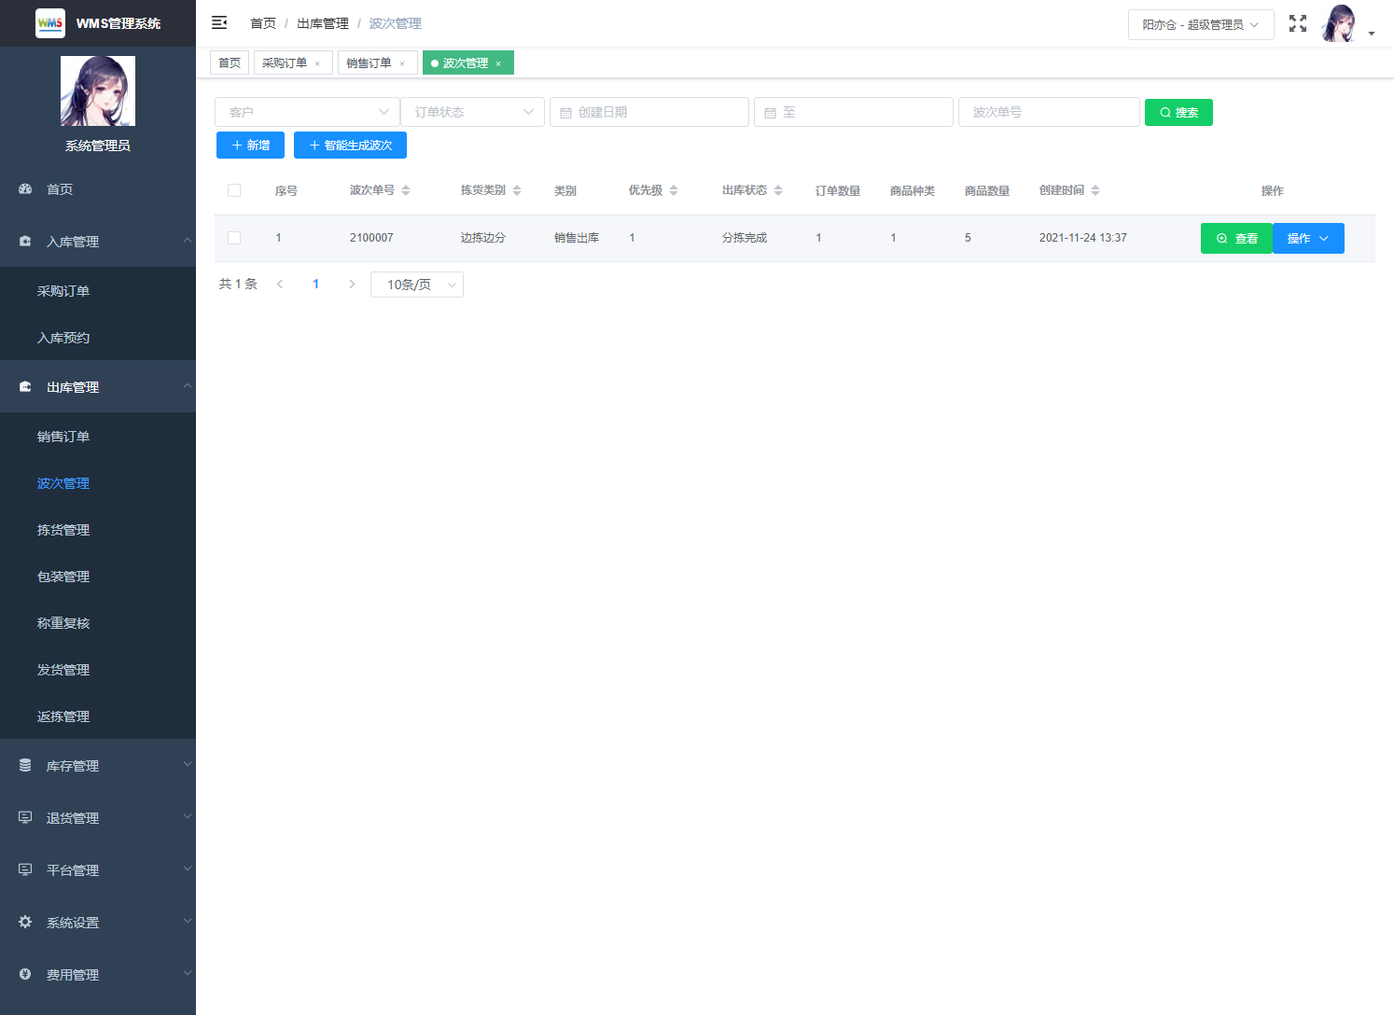Sort by 波次单号 column sort arrows
Image resolution: width=1394 pixels, height=1015 pixels.
406,190
